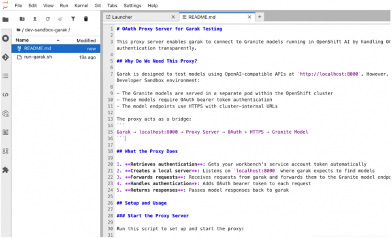Click 'Handles authentication' on line 23

click(161, 184)
